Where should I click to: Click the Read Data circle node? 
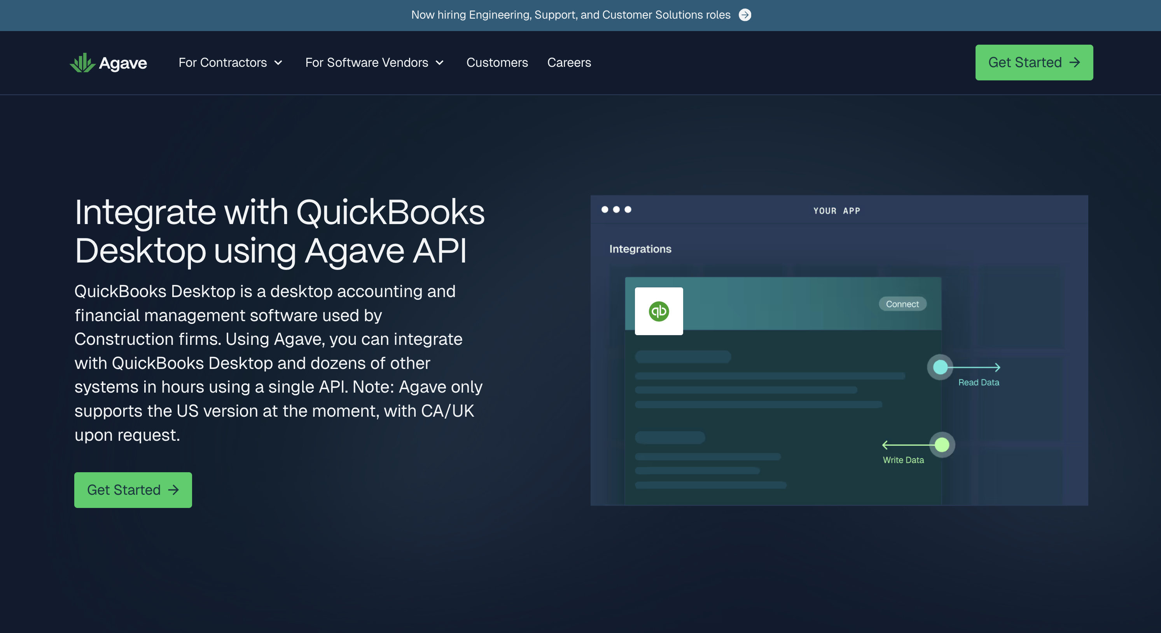pyautogui.click(x=940, y=367)
